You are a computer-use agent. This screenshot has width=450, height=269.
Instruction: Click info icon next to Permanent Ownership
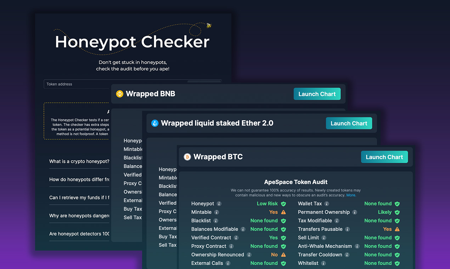point(355,212)
